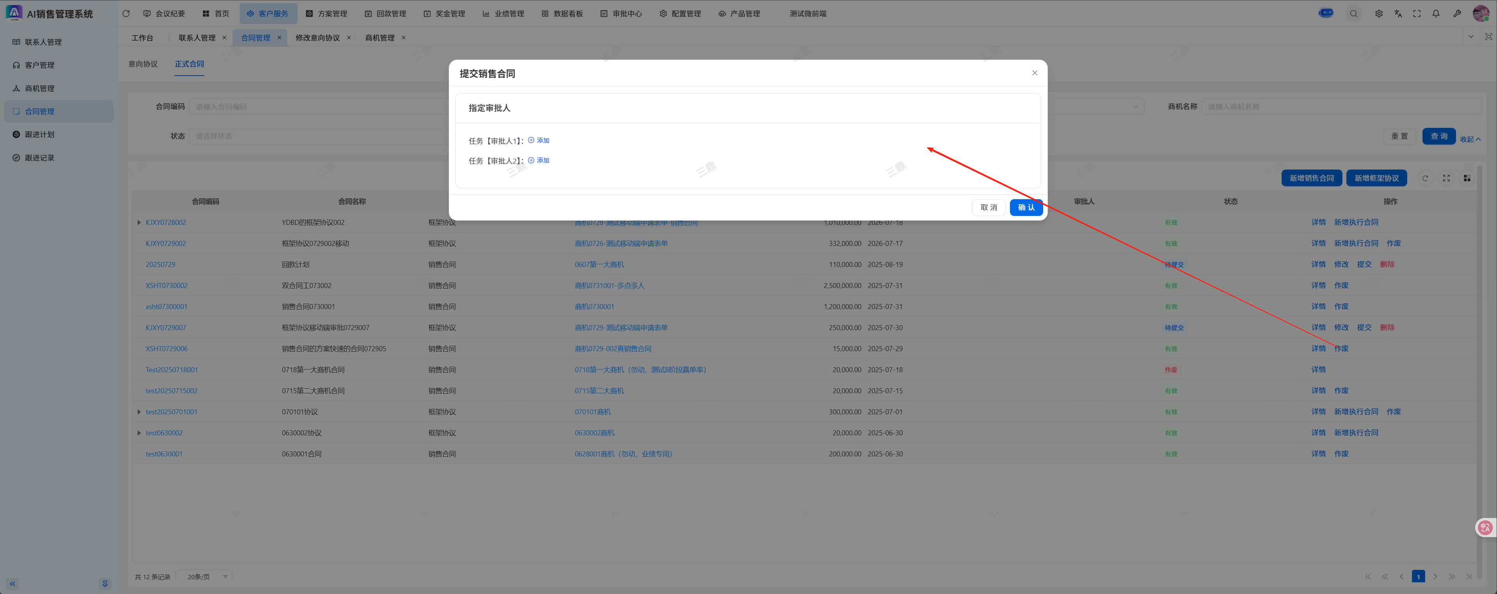Click the language translation icon
The width and height of the screenshot is (1497, 594).
pyautogui.click(x=1397, y=13)
